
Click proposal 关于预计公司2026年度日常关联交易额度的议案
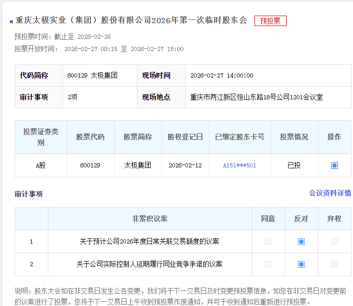(149, 242)
